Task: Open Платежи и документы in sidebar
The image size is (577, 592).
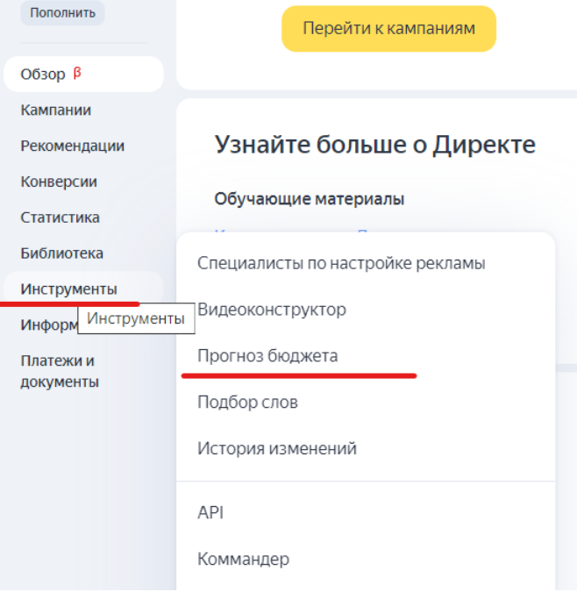Action: pos(60,371)
